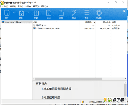Click the text 2.修复已知问题
This screenshot has height=105, width=128.
click(x=51, y=97)
